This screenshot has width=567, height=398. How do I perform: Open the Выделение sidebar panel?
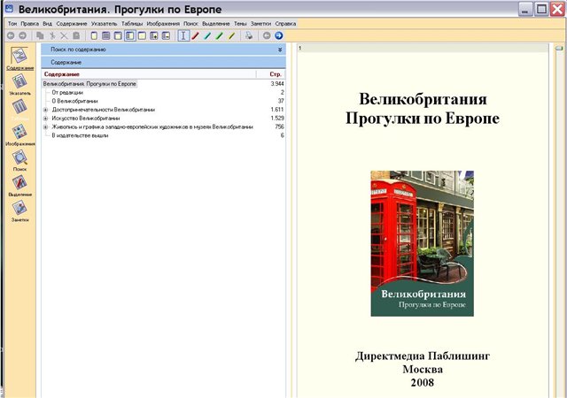coord(19,183)
